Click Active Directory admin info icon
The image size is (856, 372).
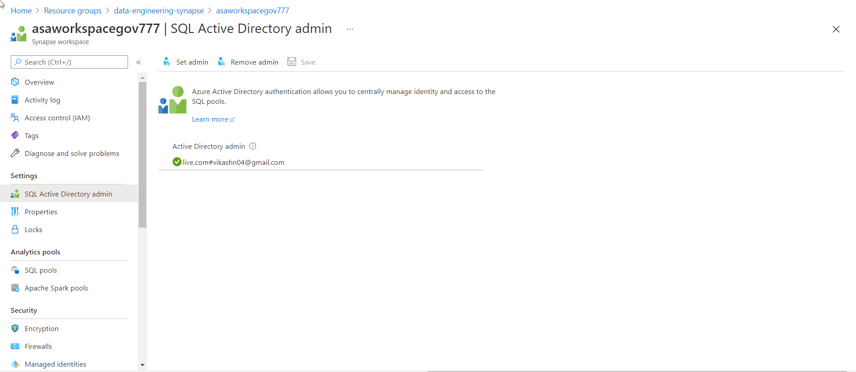point(253,146)
